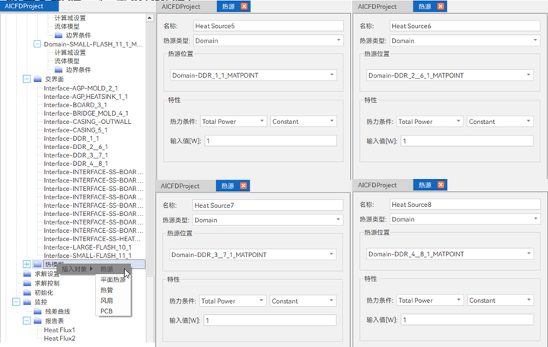The image size is (548, 347).
Task: Collapse the 交界面 tree node
Action: click(27, 79)
